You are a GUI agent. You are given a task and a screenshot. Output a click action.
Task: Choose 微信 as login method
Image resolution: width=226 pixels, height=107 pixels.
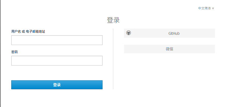169,49
